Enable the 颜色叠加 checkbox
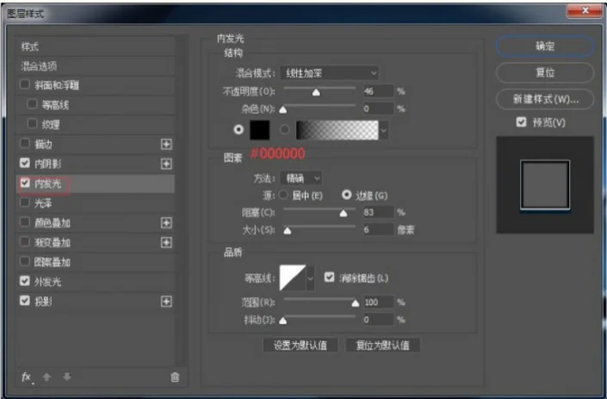 pyautogui.click(x=25, y=222)
